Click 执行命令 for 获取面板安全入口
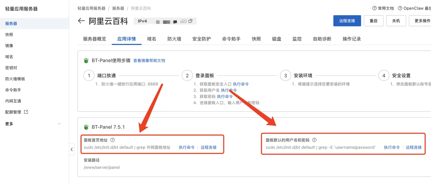The height and width of the screenshot is (184, 431). coord(241,84)
